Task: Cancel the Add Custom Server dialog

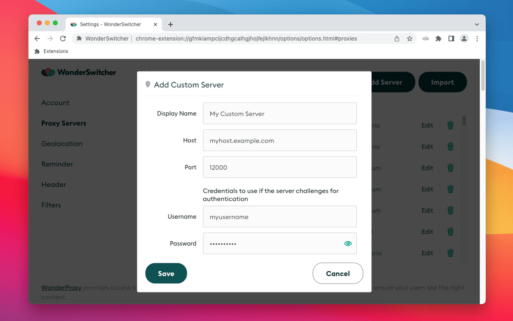Action: click(x=338, y=273)
